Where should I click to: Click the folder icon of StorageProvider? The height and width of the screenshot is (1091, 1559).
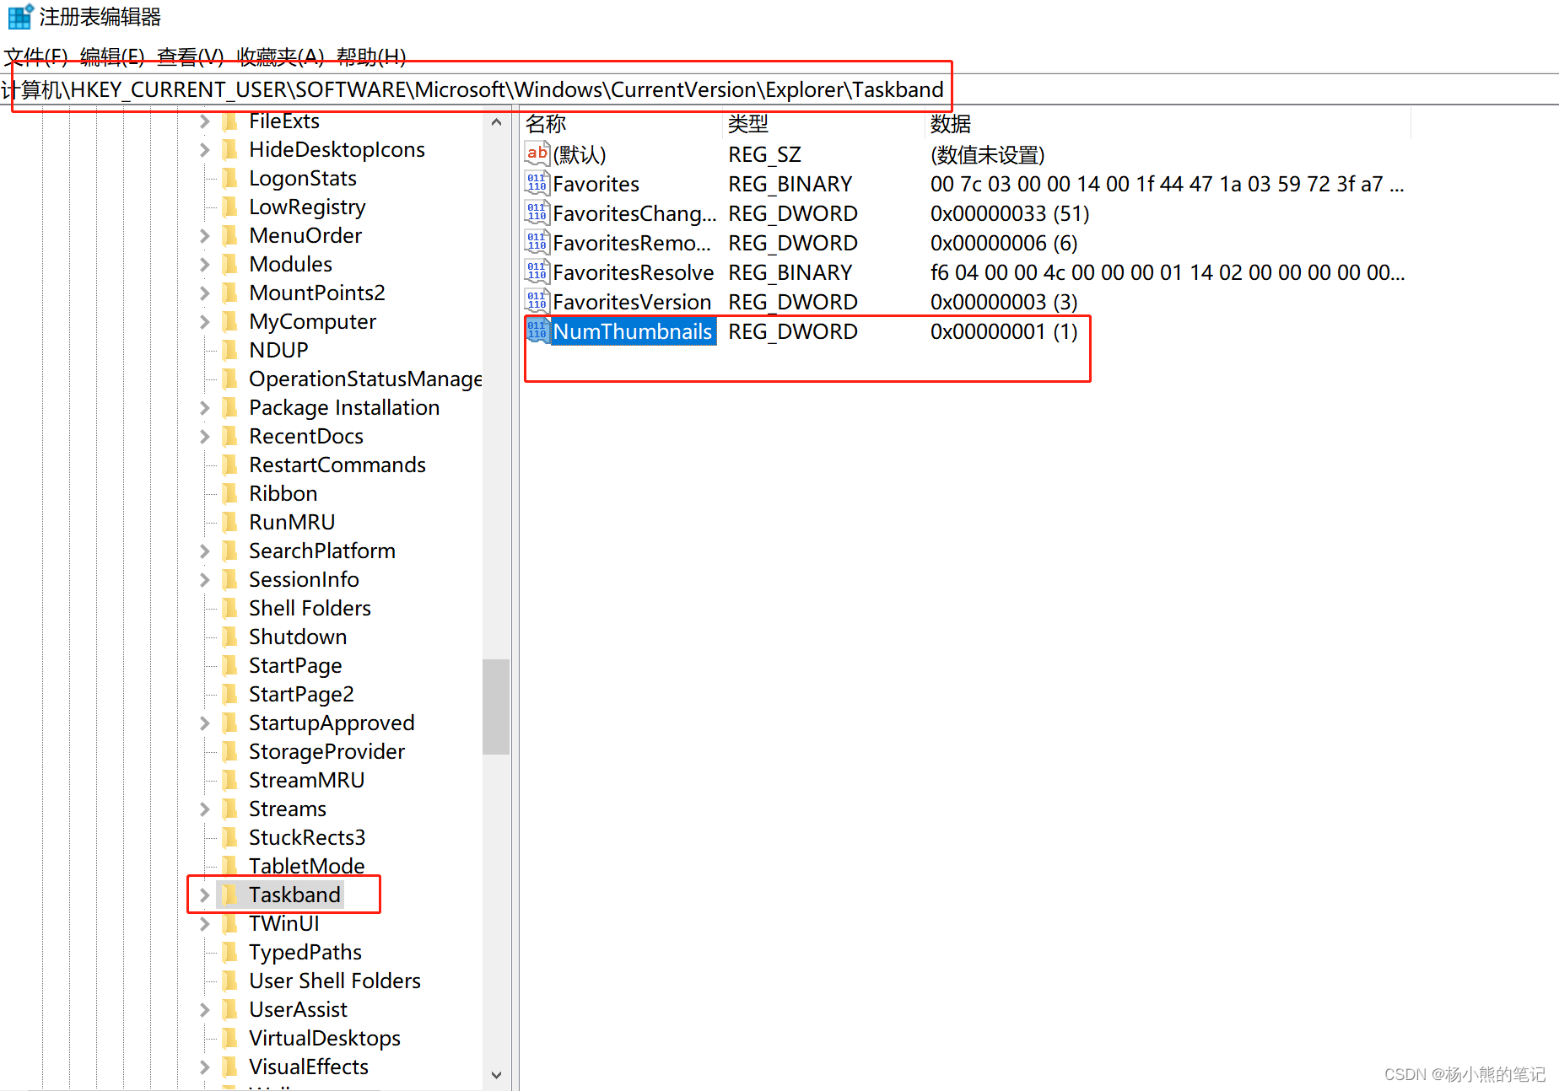click(x=229, y=752)
